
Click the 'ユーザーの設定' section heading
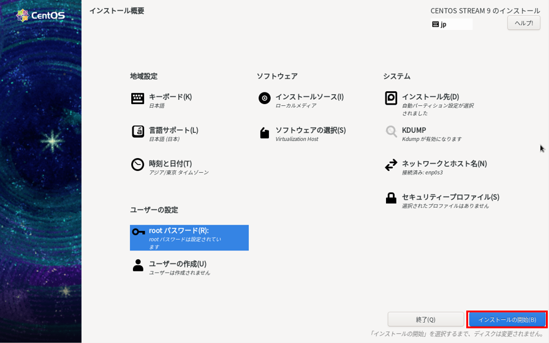click(x=154, y=210)
